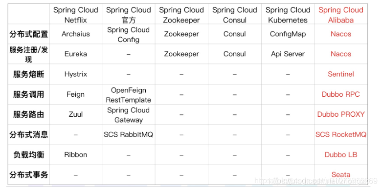Select the Spring Cloud Config cell
Screen dimensions: 382x190
128,35
